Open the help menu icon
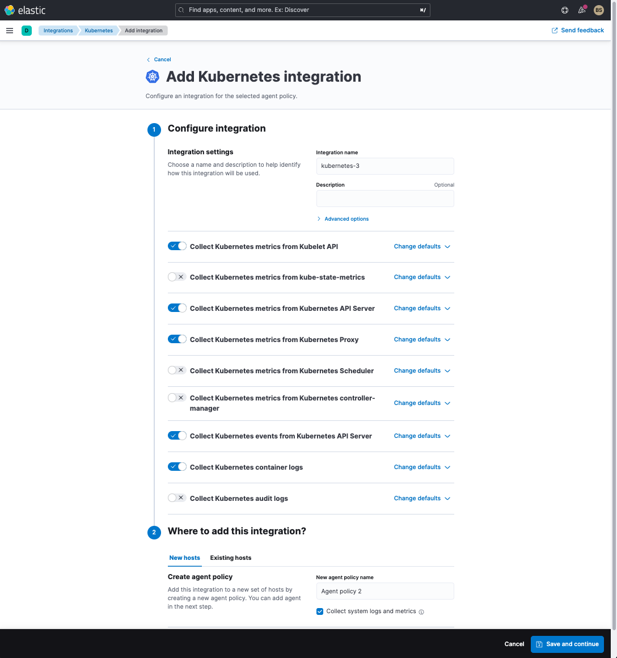Viewport: 617px width, 658px height. (x=565, y=10)
